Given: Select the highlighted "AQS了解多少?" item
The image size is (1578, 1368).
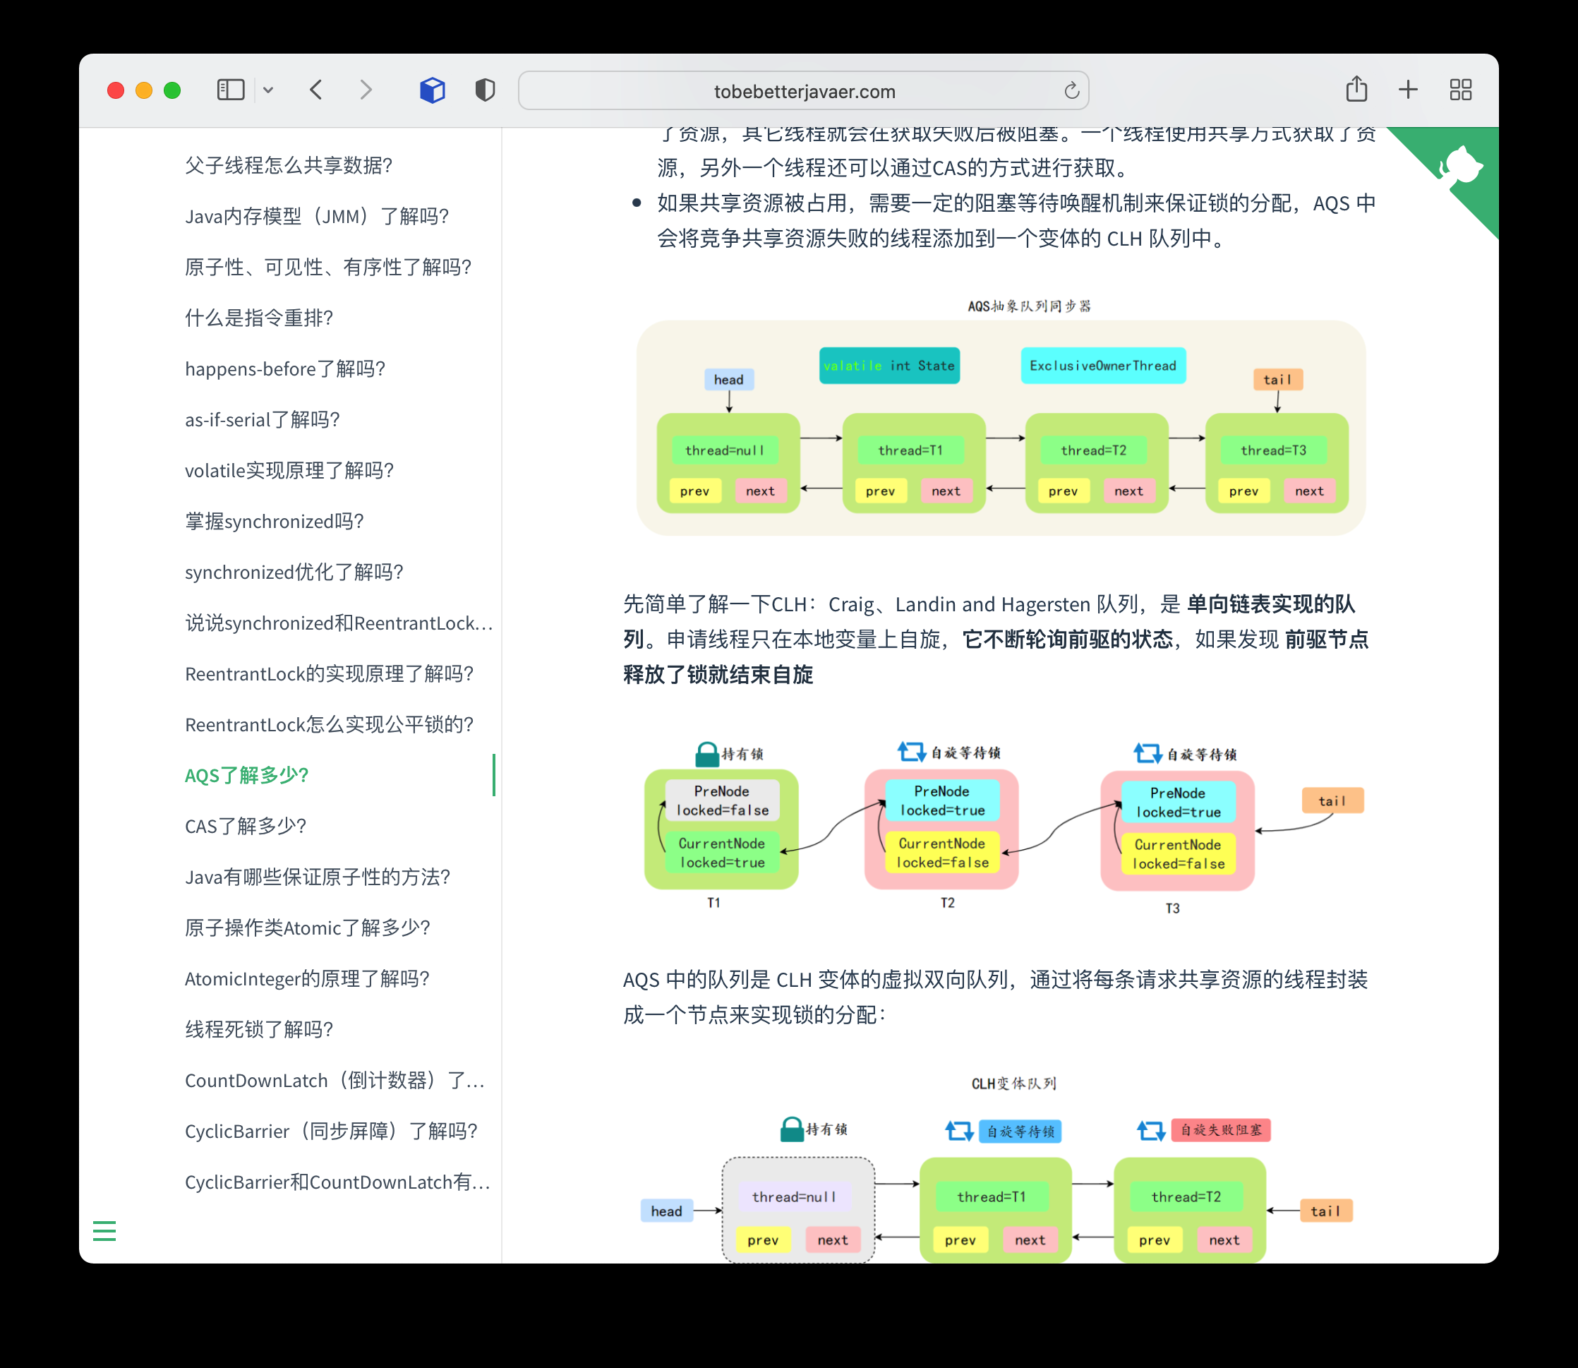Looking at the screenshot, I should (246, 775).
